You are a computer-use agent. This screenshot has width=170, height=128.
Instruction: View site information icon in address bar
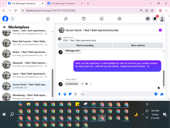pyautogui.click(x=23, y=11)
